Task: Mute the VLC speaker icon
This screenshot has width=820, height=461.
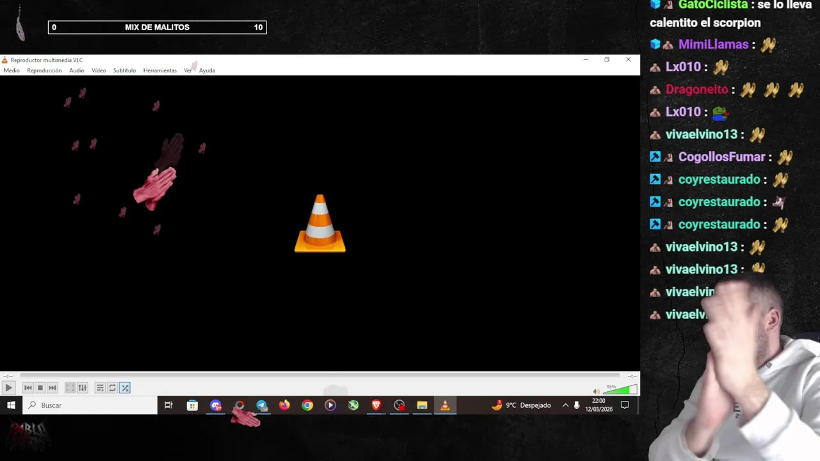Action: pos(596,391)
